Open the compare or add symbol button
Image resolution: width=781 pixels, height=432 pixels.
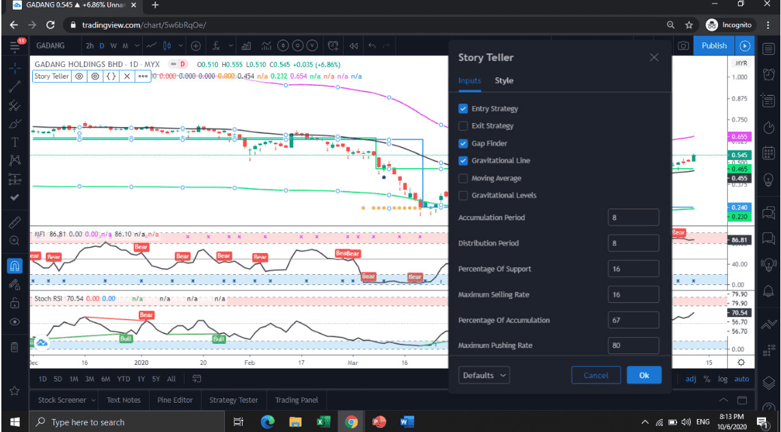pyautogui.click(x=195, y=46)
